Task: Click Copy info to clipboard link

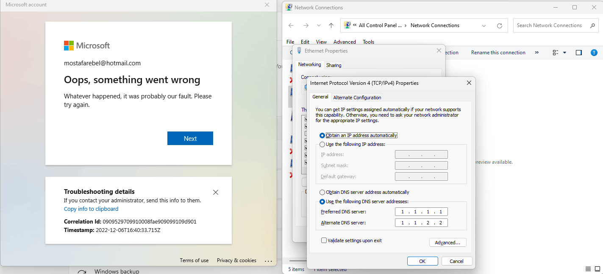Action: pyautogui.click(x=91, y=209)
